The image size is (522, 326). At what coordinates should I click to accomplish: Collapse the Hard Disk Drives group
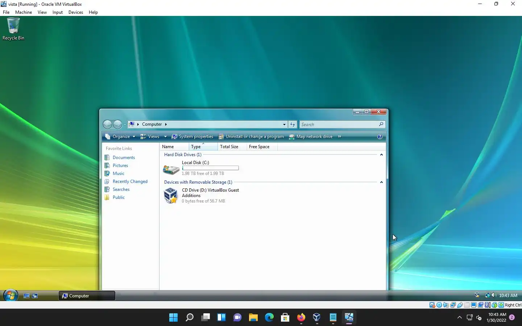pyautogui.click(x=381, y=155)
